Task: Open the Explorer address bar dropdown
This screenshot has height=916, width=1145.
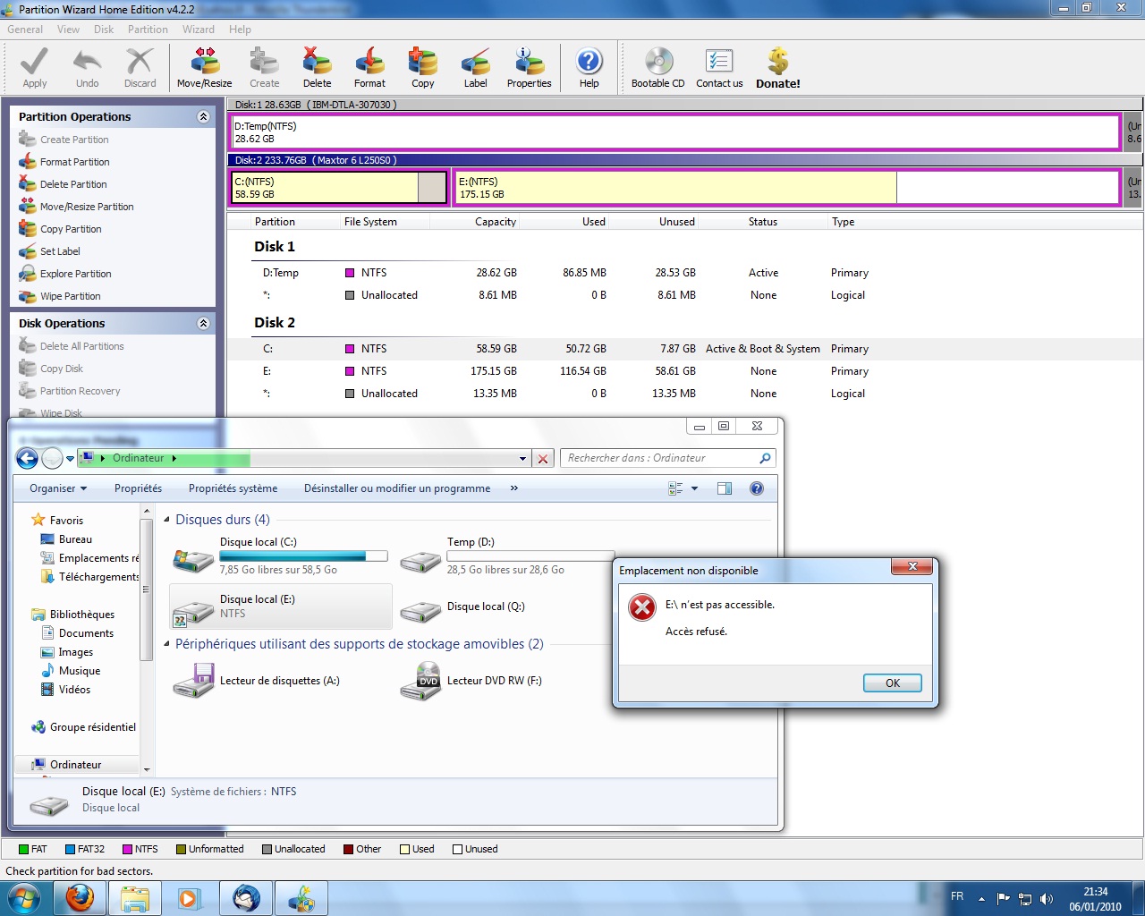Action: 522,459
